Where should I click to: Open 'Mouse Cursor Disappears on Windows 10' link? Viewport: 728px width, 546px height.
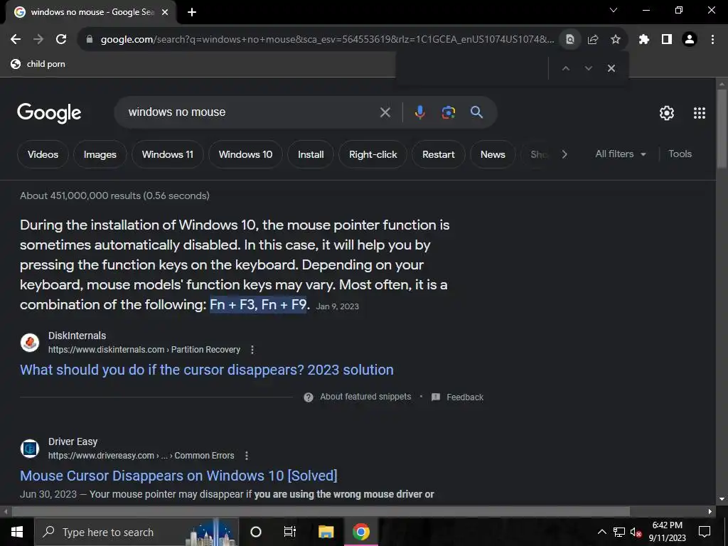pyautogui.click(x=178, y=476)
